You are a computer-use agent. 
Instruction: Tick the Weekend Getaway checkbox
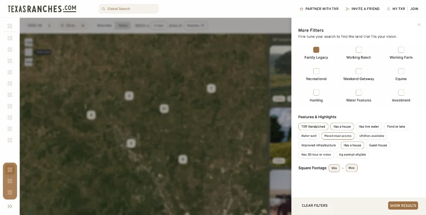coord(359,71)
